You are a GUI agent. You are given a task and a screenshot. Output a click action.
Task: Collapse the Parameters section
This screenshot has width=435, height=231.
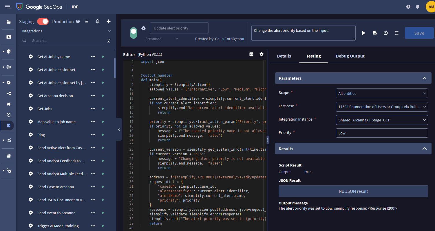425,78
